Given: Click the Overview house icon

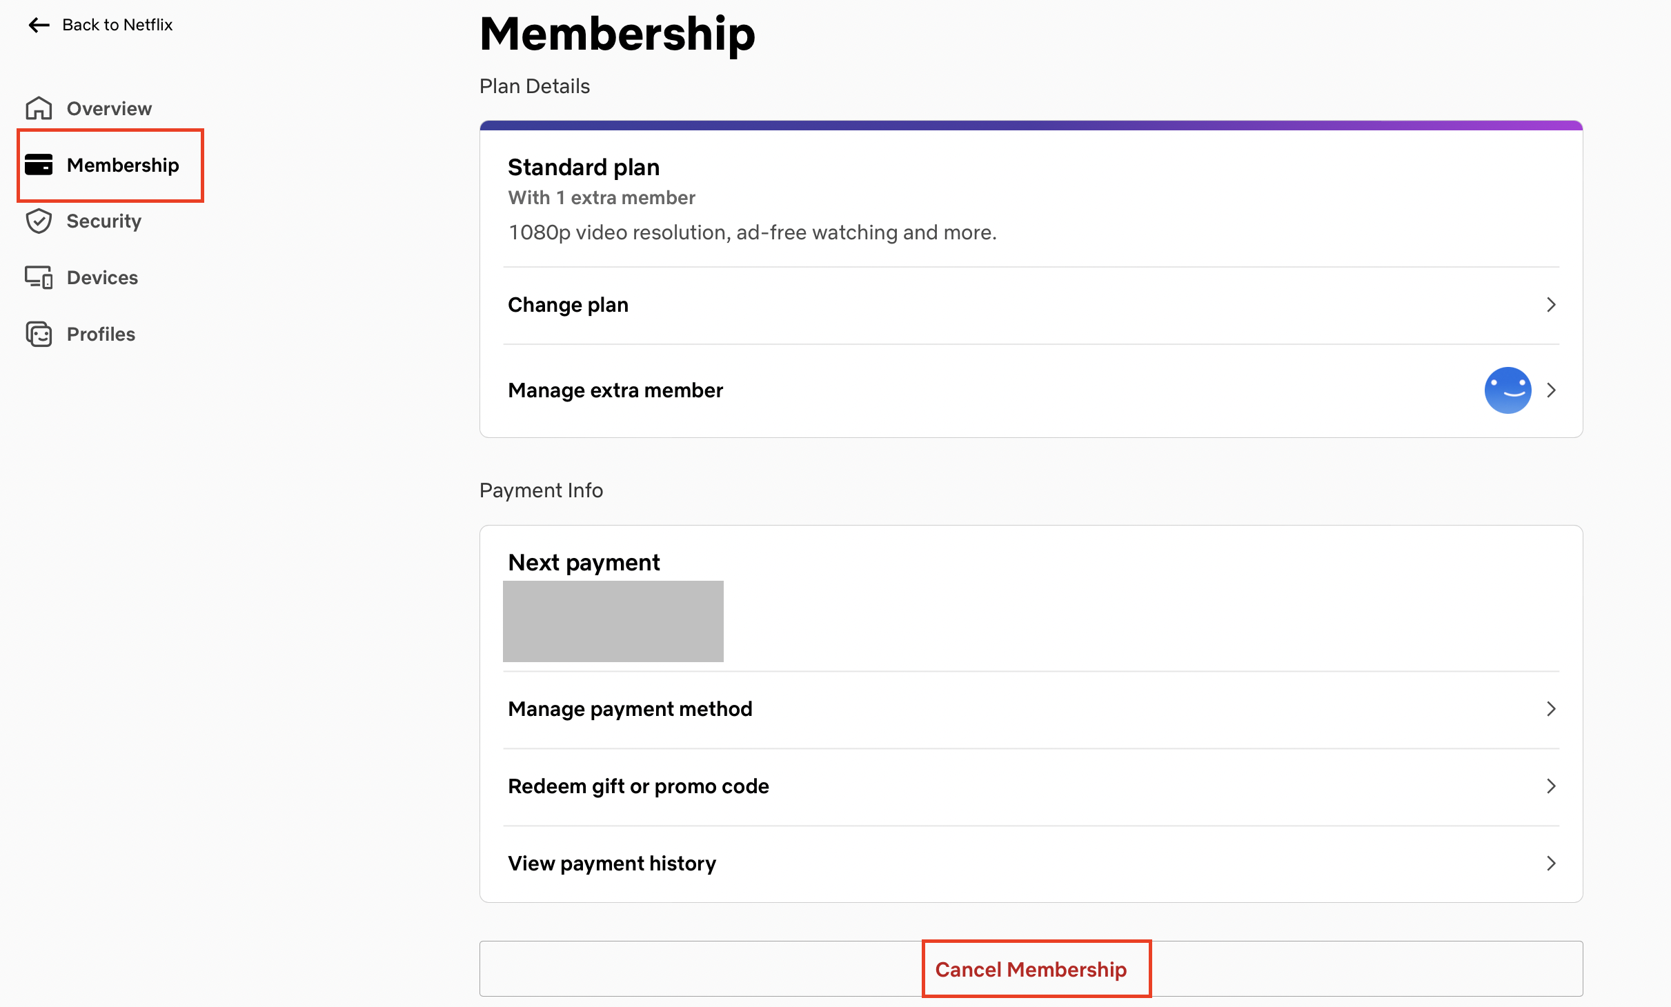Looking at the screenshot, I should point(39,108).
